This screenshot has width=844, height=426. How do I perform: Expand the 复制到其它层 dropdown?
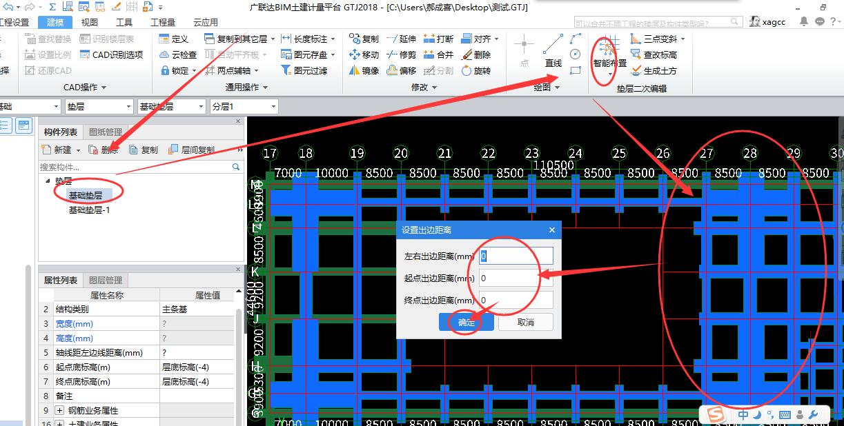point(273,39)
